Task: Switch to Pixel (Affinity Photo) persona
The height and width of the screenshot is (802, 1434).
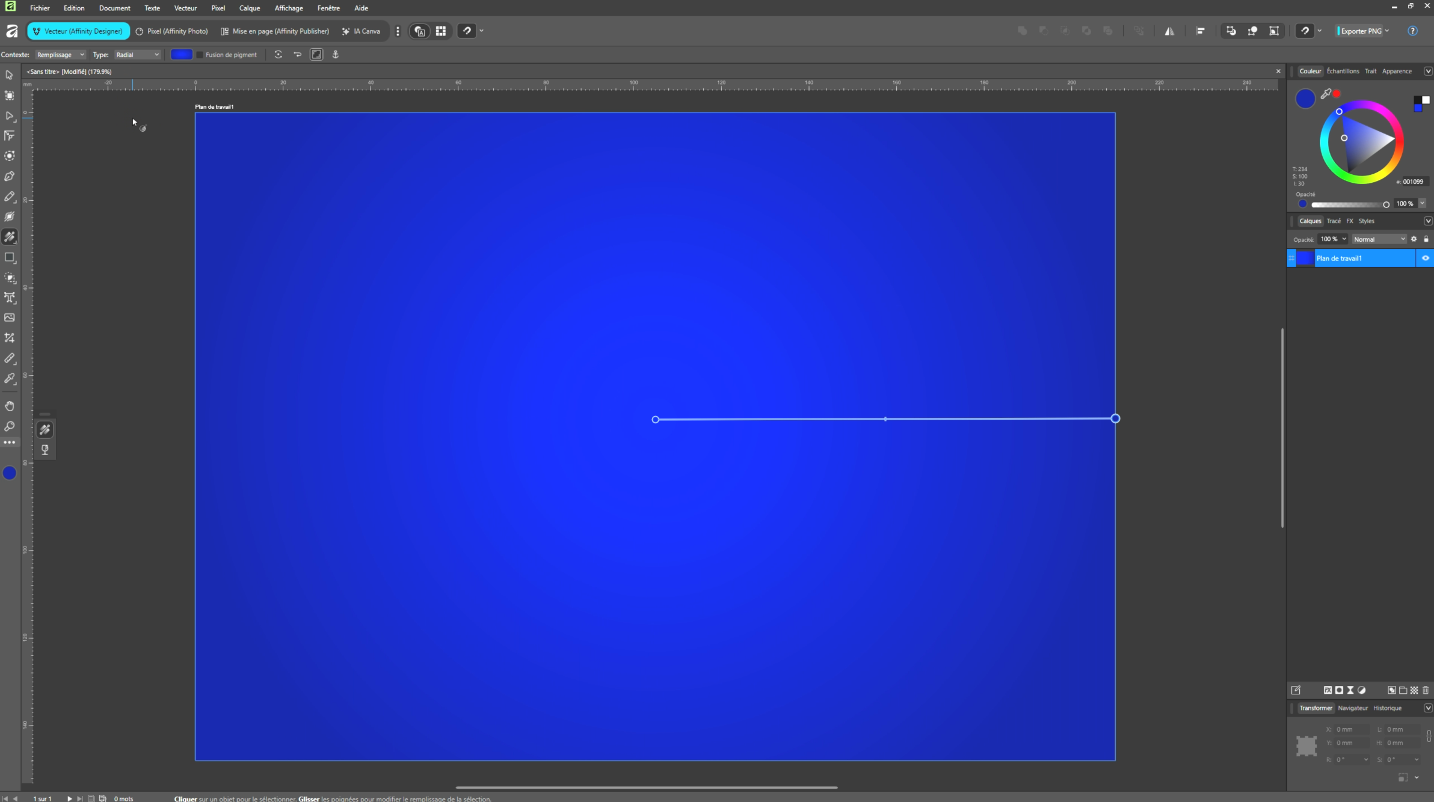Action: click(x=171, y=31)
